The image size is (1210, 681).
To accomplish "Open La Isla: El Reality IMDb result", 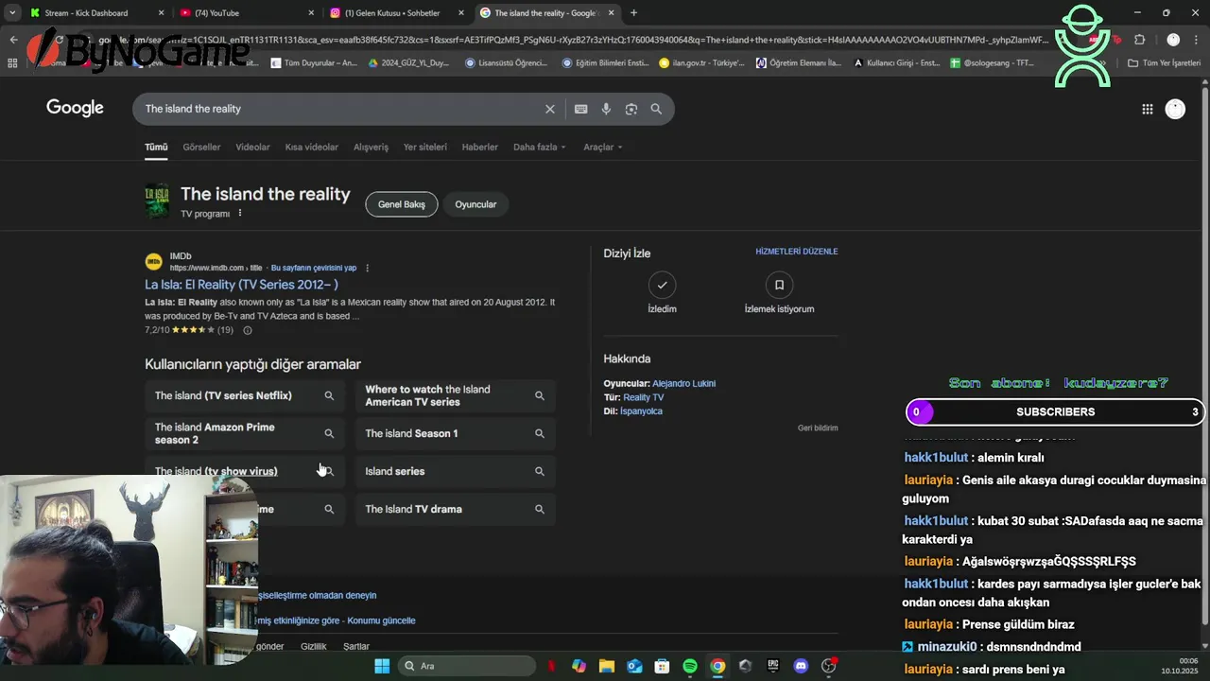I will (x=241, y=284).
